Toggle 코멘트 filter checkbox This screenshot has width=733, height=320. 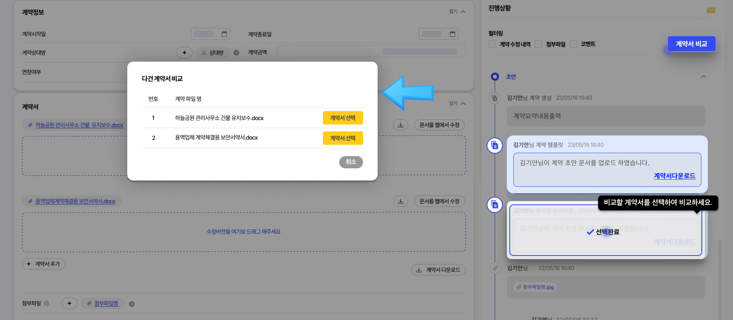click(573, 44)
